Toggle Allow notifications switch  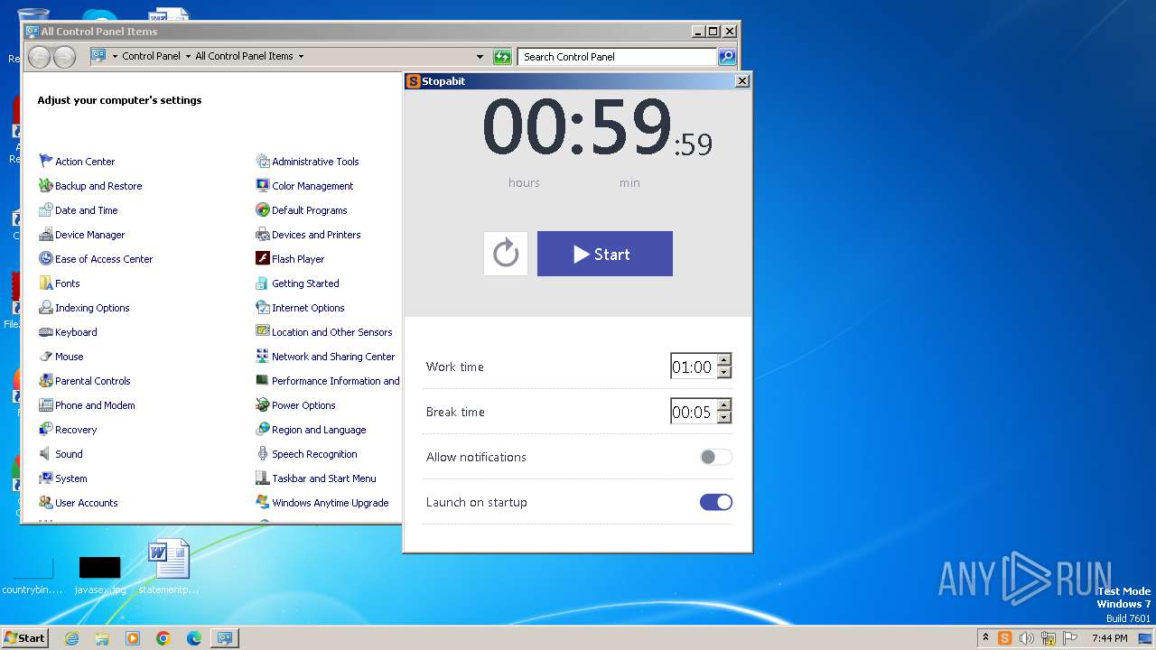[x=716, y=457]
